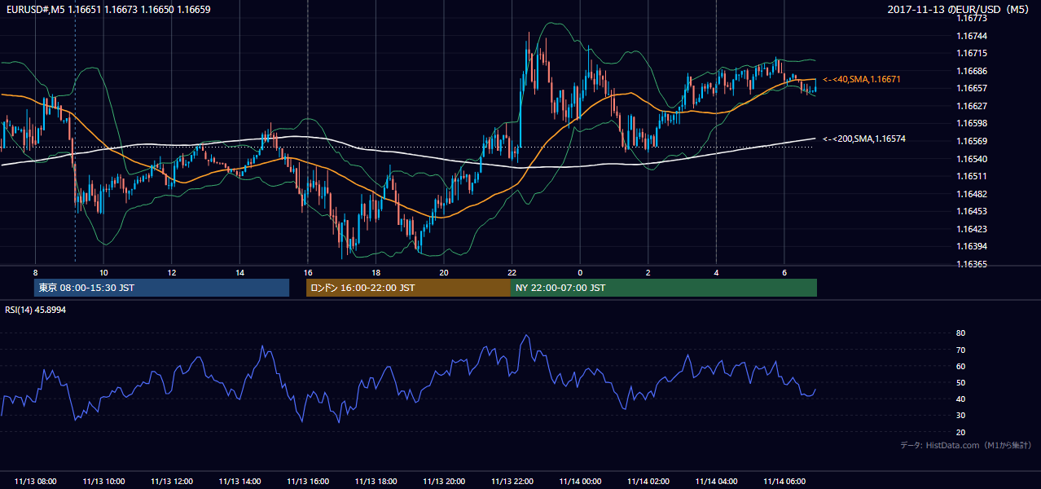Click the RSI(14) 45.8994 indicator label

click(36, 310)
